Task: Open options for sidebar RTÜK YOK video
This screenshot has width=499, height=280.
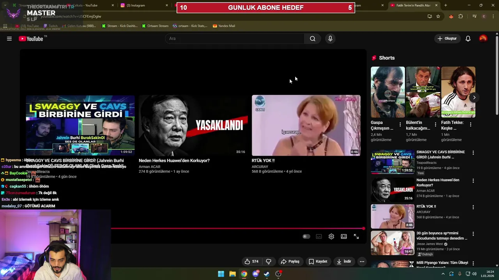Action: (x=473, y=207)
